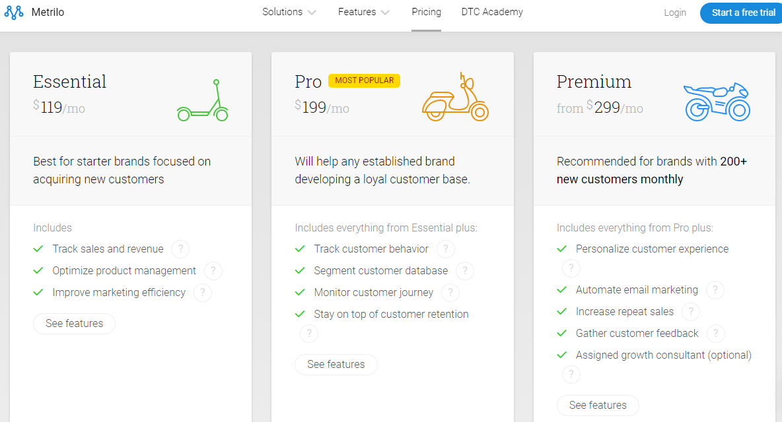Click help icon next to Increase repeat sales
This screenshot has height=422, width=782.
[x=691, y=312]
